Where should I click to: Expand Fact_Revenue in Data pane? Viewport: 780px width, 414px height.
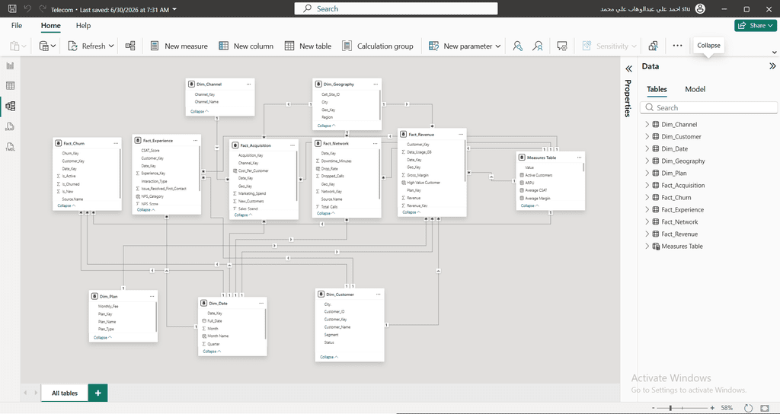coord(647,234)
